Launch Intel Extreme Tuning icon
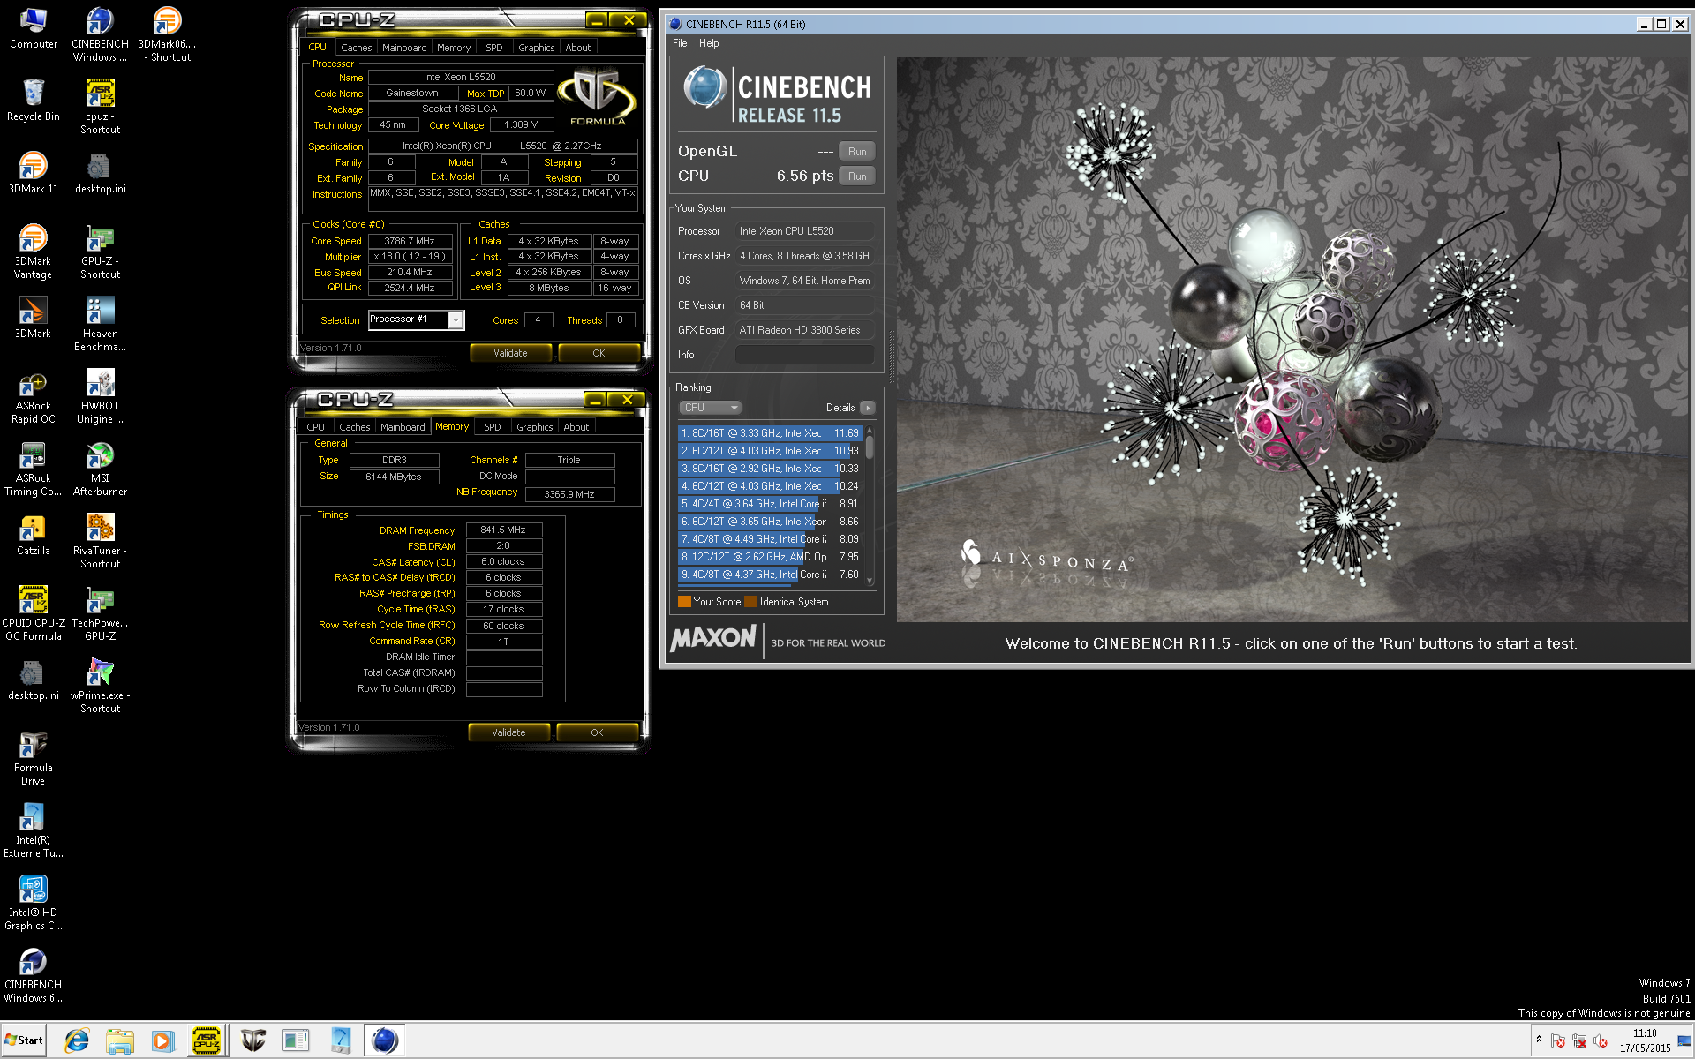Viewport: 1695px width, 1059px height. pos(34,830)
